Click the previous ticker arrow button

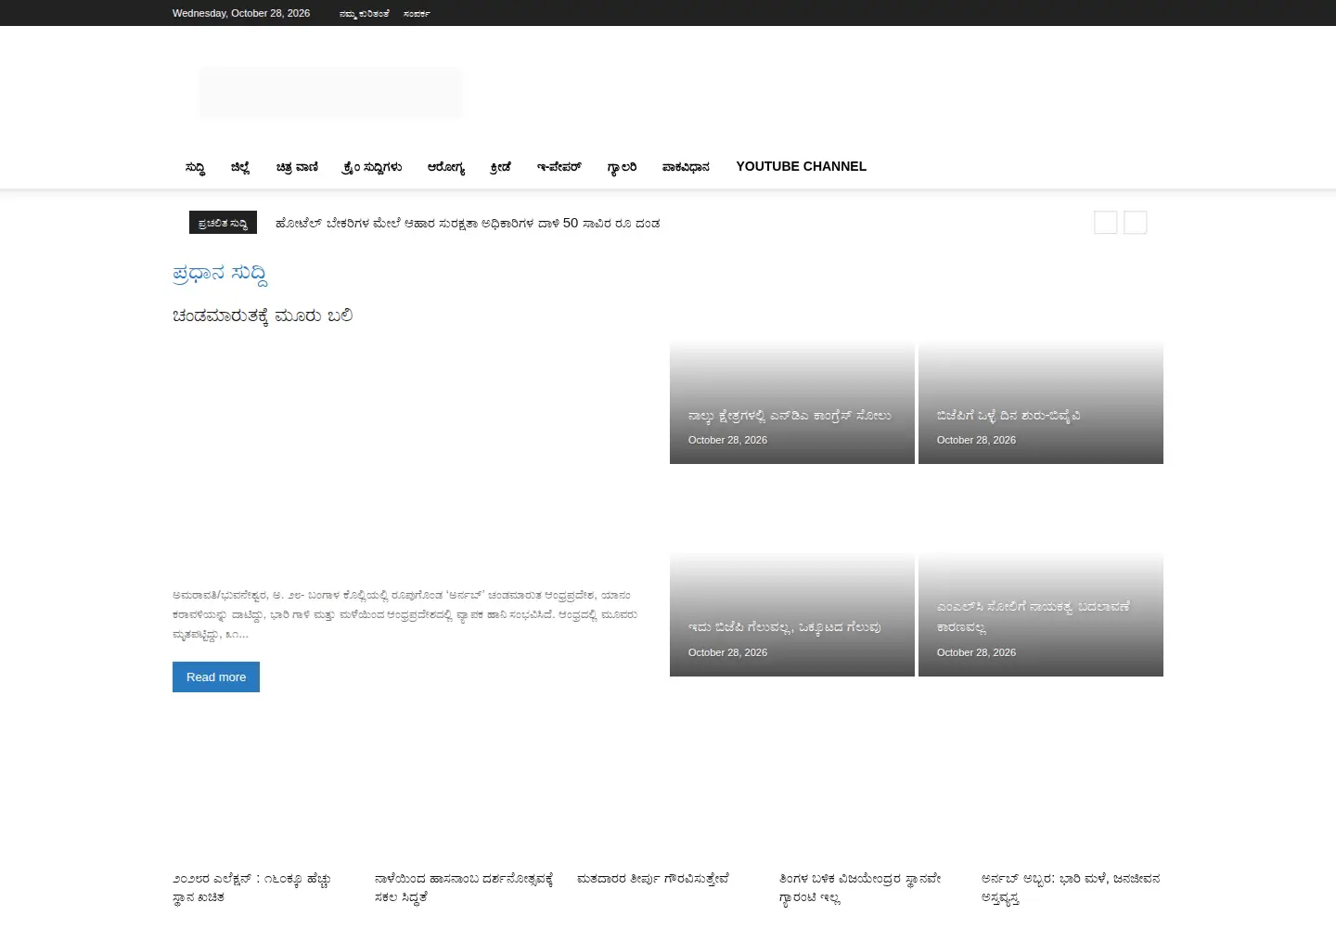[1106, 223]
